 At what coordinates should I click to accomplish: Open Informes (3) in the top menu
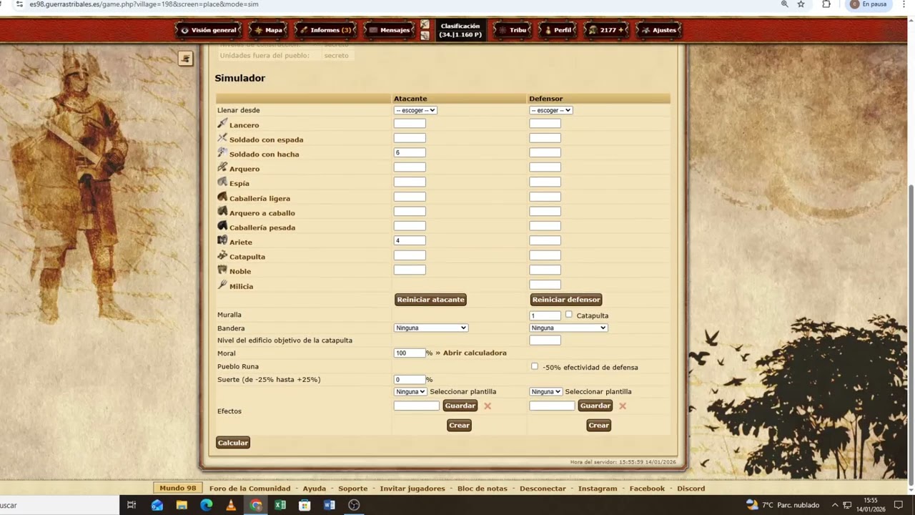pos(325,30)
